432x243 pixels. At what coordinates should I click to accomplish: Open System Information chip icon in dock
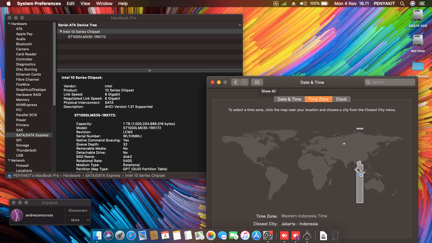pos(307,235)
